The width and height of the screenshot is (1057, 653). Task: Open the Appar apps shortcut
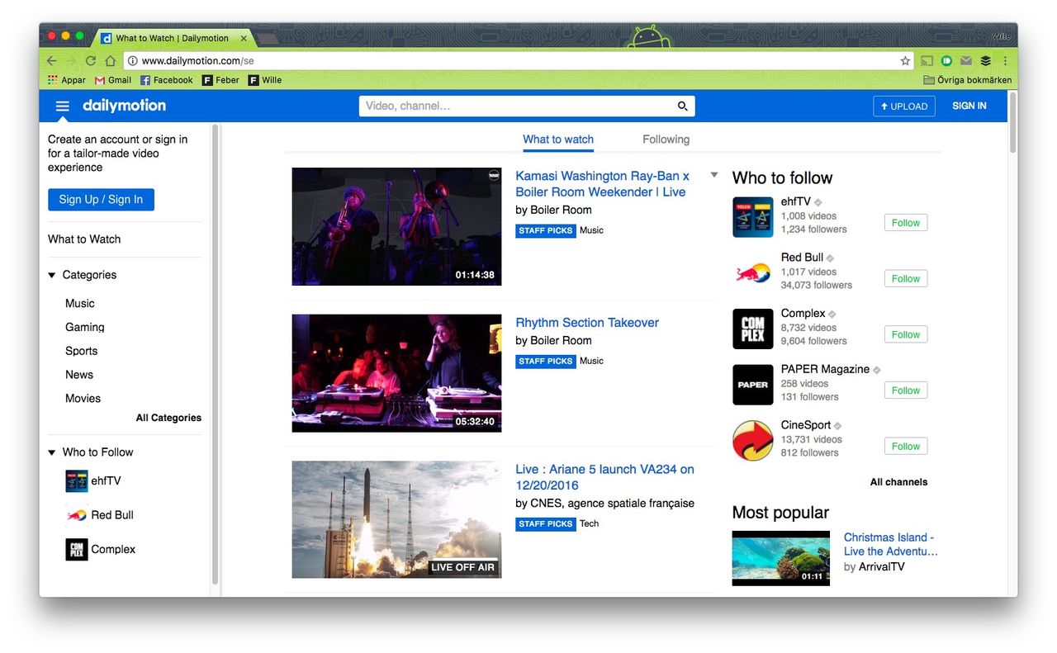(67, 80)
